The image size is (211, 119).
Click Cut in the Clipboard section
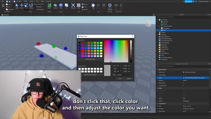click(x=8, y=7)
